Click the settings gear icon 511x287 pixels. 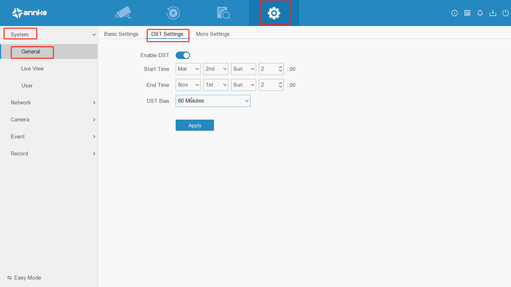pos(274,13)
